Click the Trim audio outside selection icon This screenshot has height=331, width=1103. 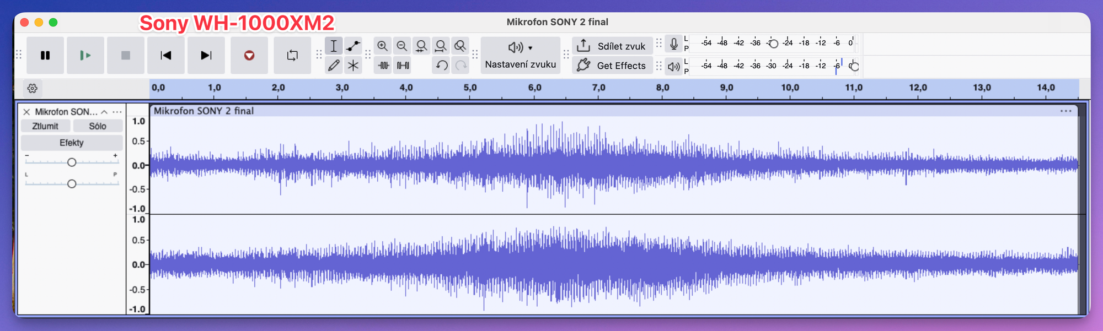383,66
